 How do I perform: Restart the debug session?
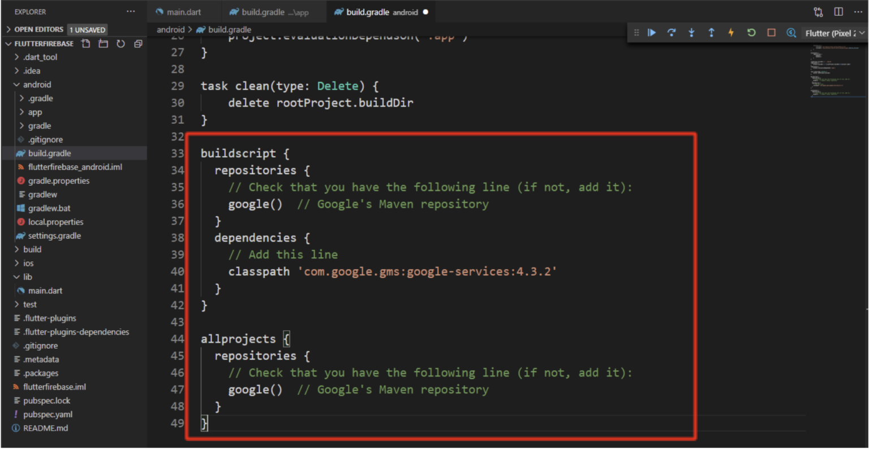click(x=751, y=32)
